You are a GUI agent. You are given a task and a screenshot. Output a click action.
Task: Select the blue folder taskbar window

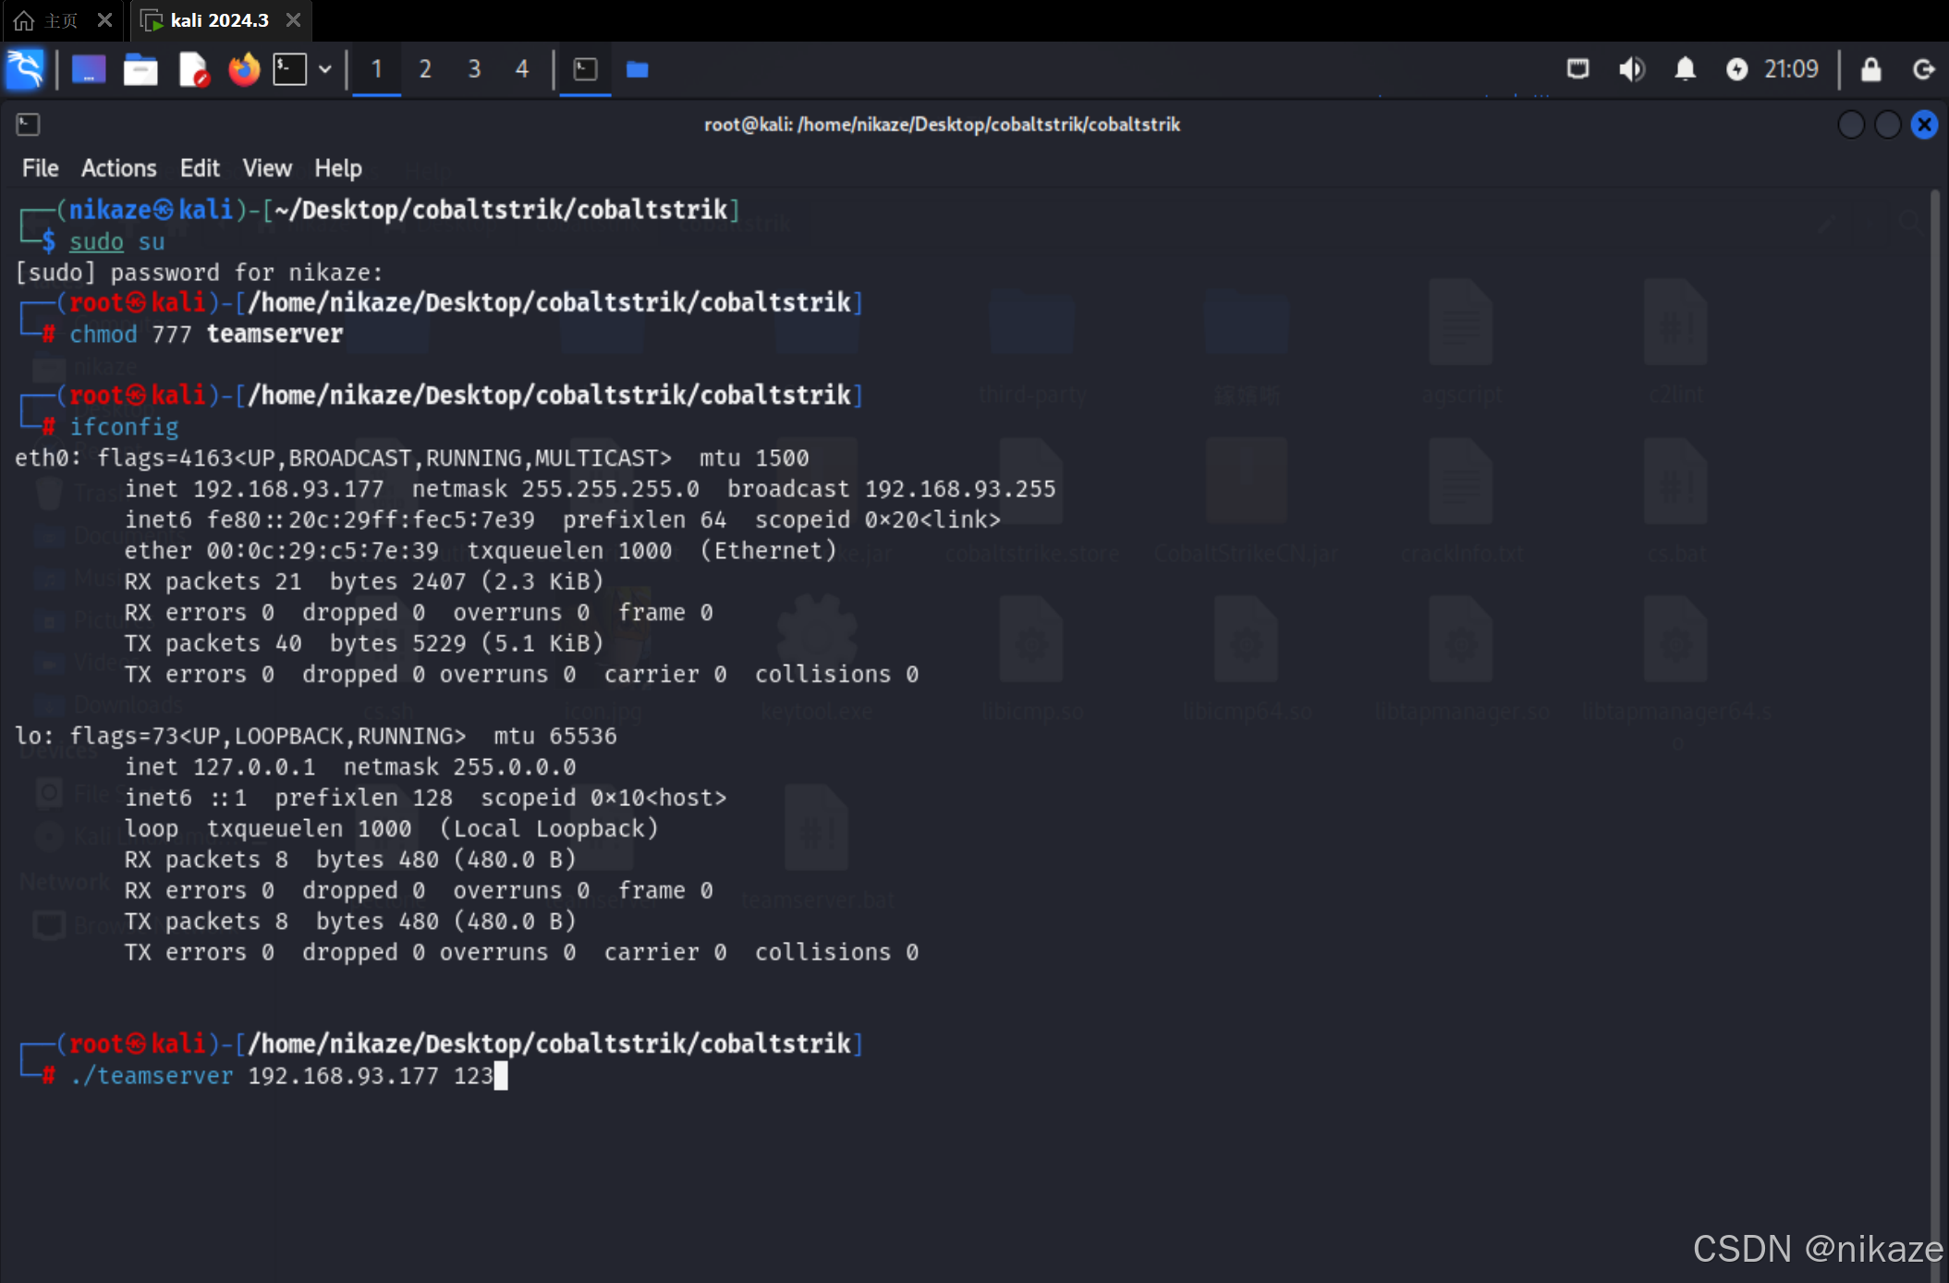pyautogui.click(x=638, y=69)
